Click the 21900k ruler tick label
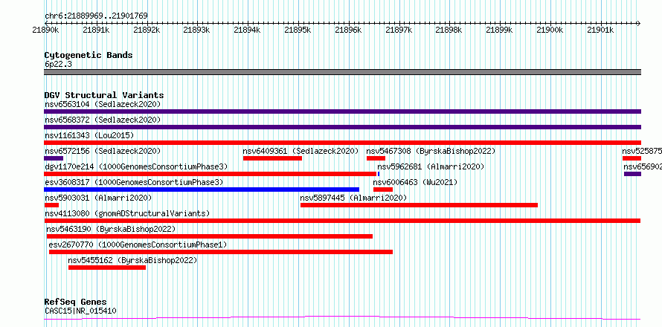Screen dimensions: 662x327 coord(550,30)
